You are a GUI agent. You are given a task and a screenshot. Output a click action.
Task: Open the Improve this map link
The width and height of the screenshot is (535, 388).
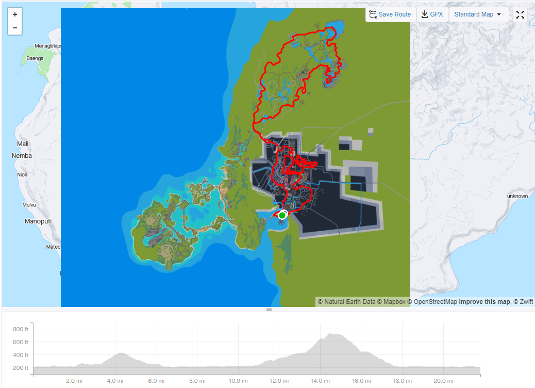tap(484, 302)
